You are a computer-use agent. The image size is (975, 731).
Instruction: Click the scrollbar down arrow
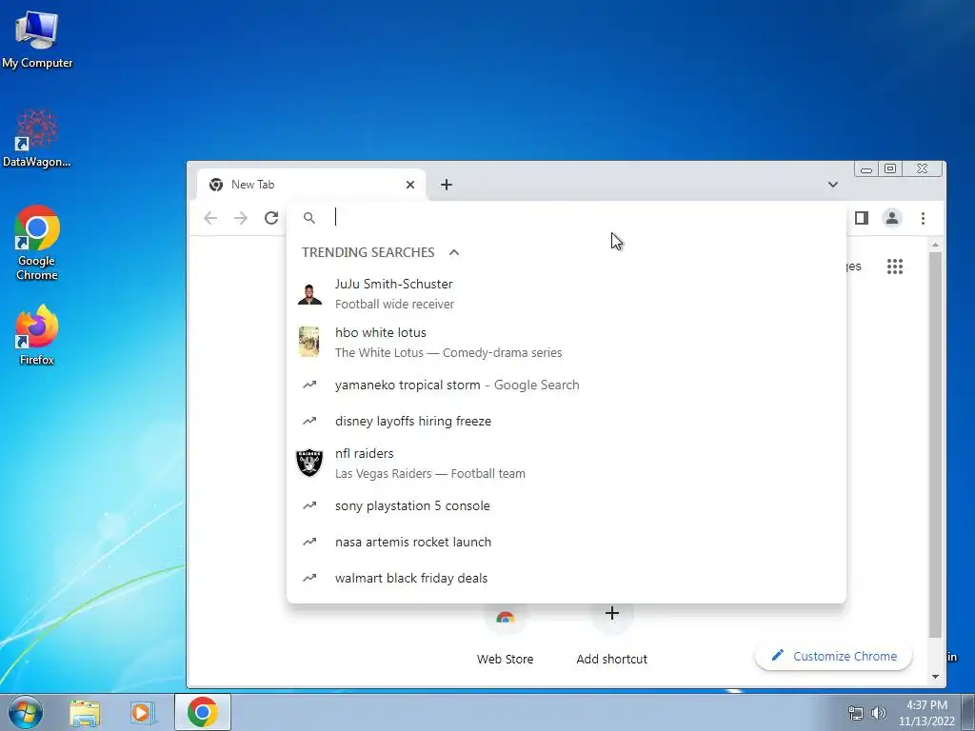pyautogui.click(x=935, y=677)
